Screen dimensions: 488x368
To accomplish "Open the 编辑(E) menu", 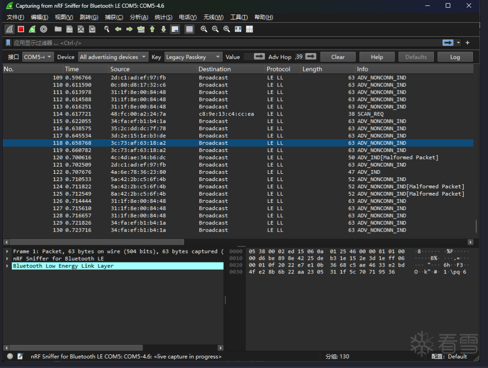I will click(40, 17).
